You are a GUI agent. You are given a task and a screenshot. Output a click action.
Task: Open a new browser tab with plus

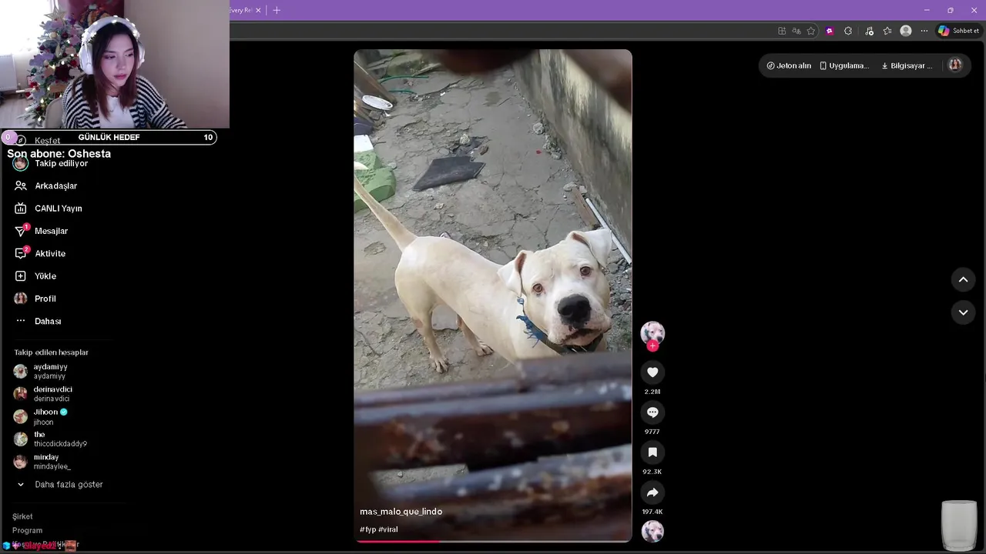click(277, 10)
